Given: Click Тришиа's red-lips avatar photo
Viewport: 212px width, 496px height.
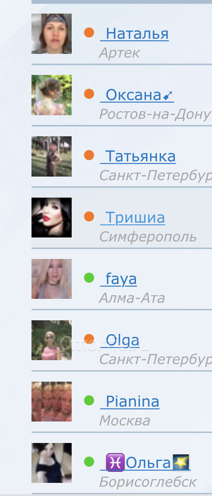Looking at the screenshot, I should (52, 218).
